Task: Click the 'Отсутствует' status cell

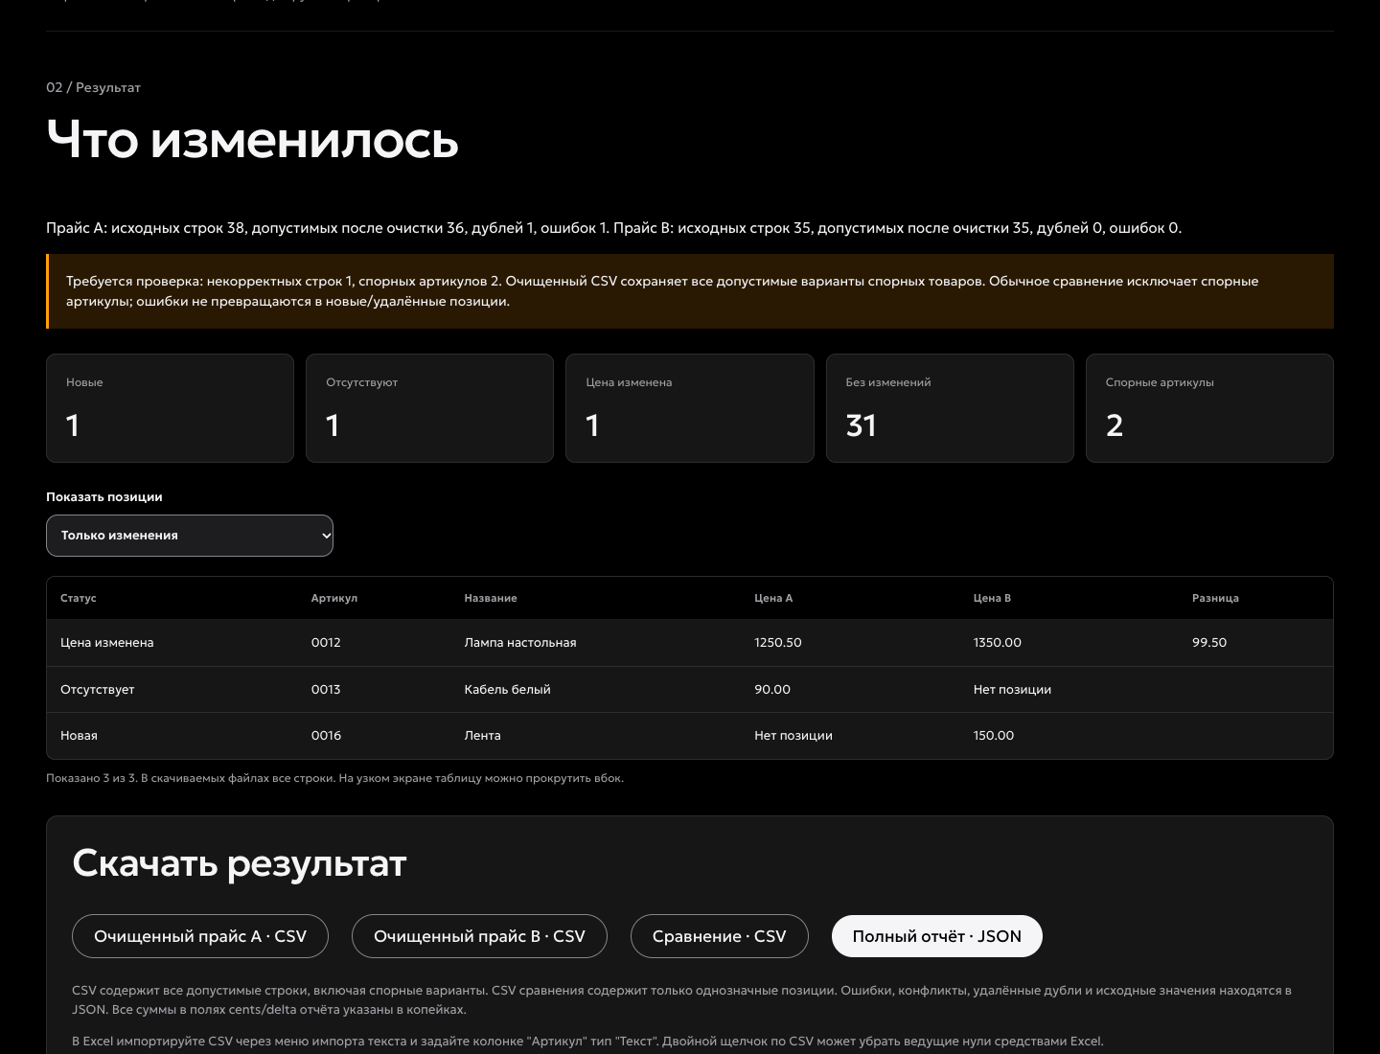Action: click(x=98, y=690)
